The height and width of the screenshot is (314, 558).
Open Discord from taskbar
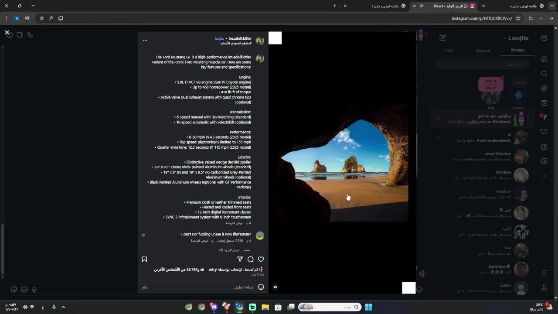click(214, 307)
